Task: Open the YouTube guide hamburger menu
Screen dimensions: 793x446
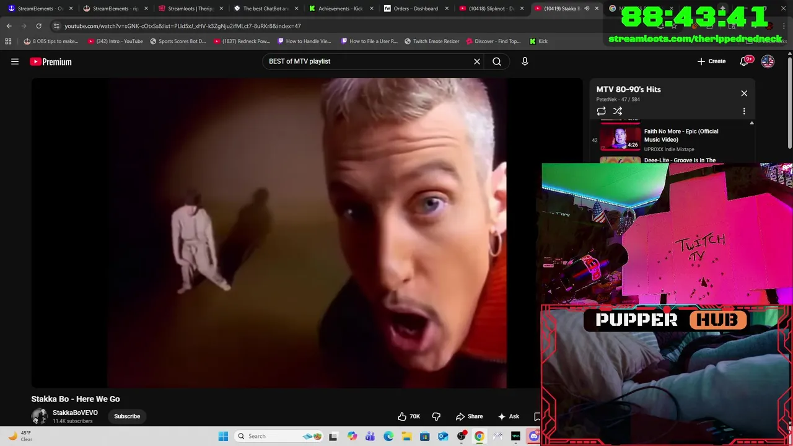Action: coord(15,61)
